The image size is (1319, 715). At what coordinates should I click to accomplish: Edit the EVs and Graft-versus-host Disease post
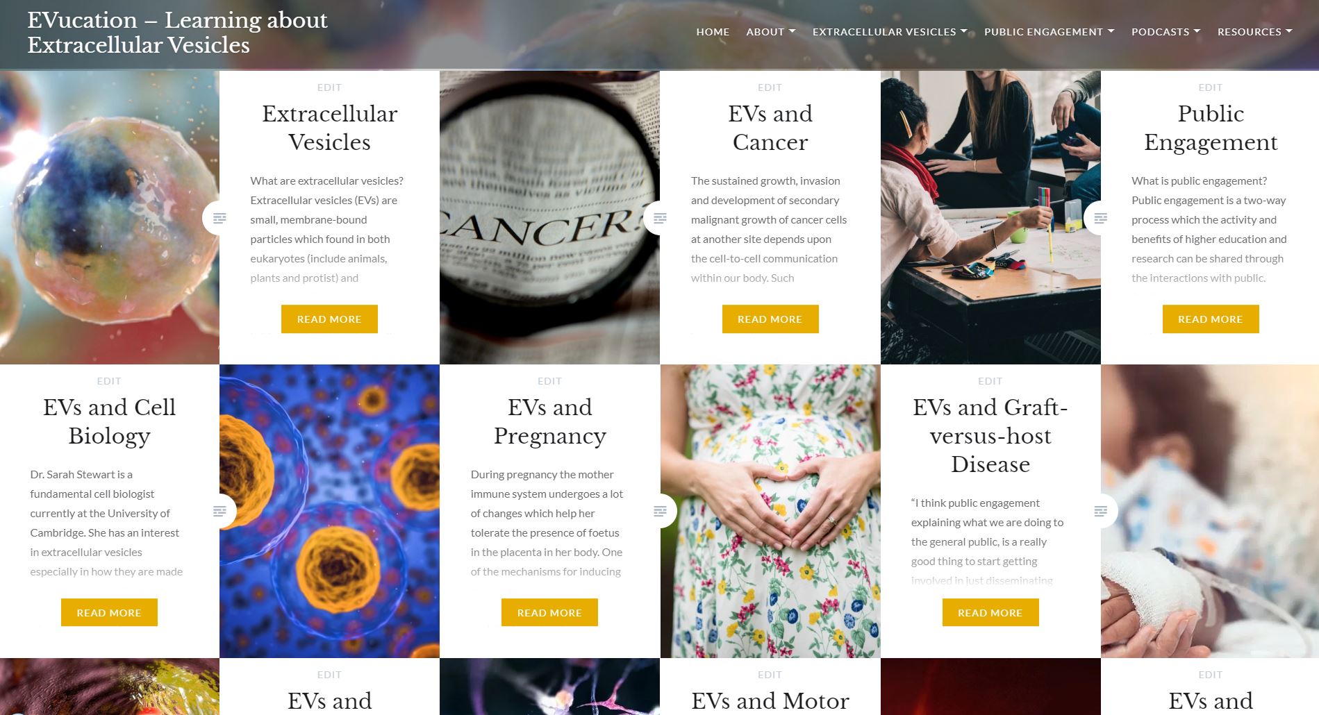[x=990, y=381]
